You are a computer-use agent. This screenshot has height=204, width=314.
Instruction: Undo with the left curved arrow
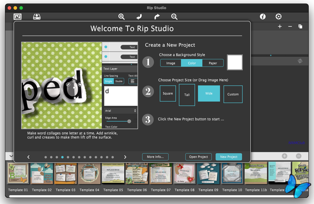point(139,17)
